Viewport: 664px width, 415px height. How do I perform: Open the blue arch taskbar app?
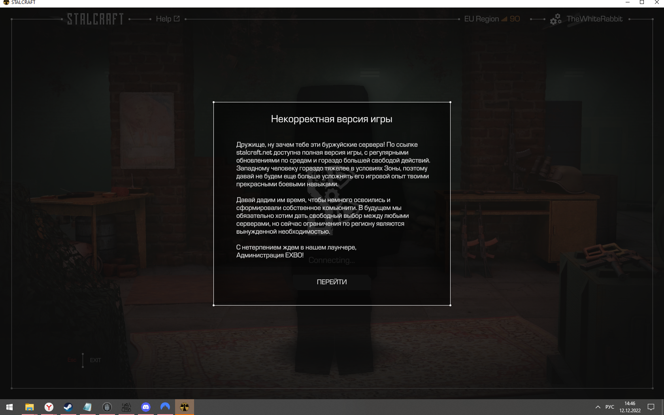[165, 407]
